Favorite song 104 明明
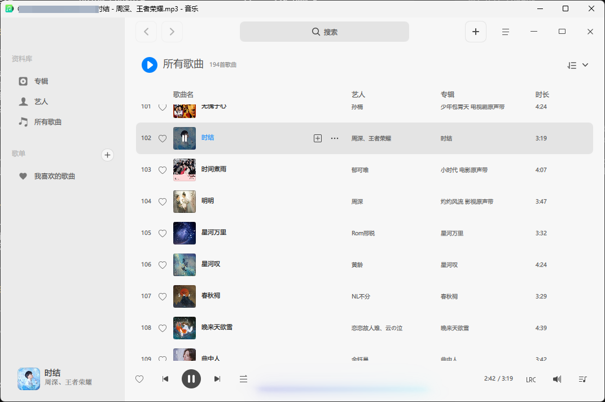The height and width of the screenshot is (402, 605). click(x=163, y=202)
